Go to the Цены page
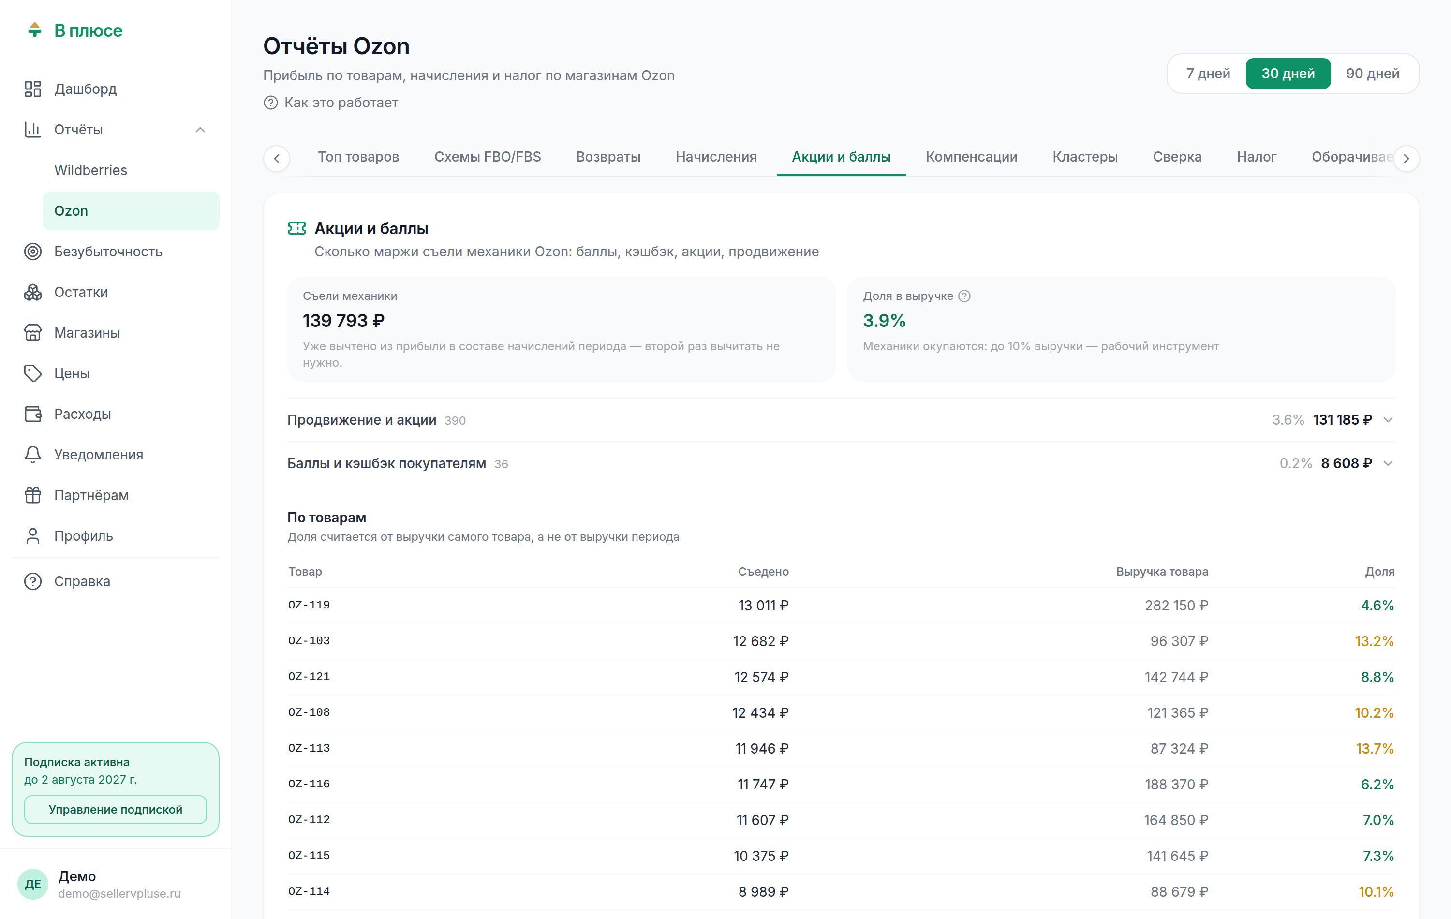1451x919 pixels. (116, 373)
